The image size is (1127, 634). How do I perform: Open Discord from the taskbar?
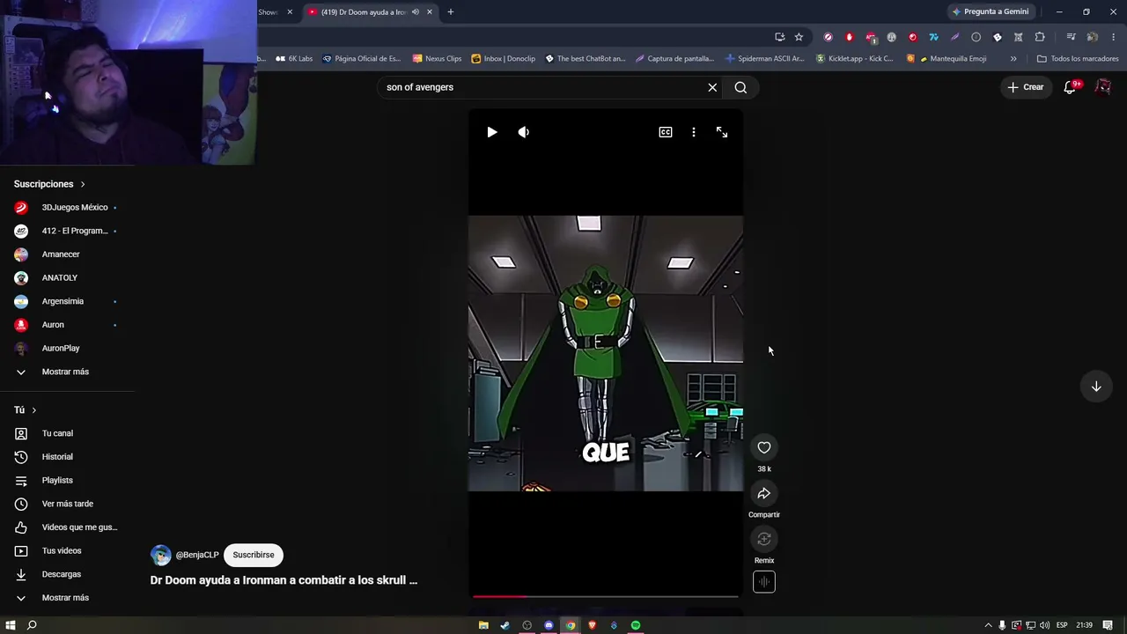549,625
